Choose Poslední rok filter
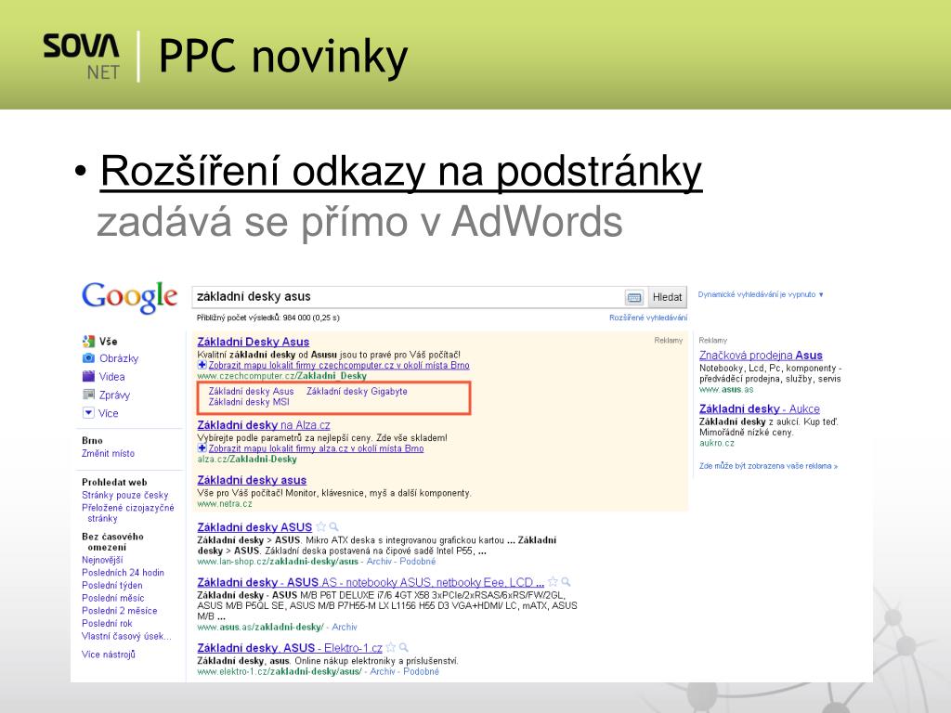951x713 pixels. pyautogui.click(x=107, y=623)
